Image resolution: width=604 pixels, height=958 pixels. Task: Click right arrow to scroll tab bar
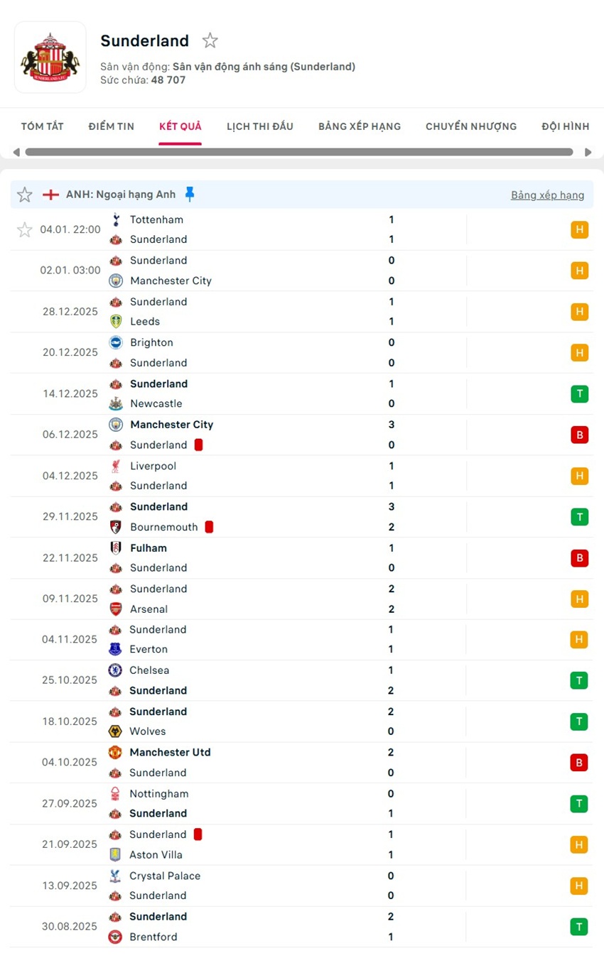[588, 151]
